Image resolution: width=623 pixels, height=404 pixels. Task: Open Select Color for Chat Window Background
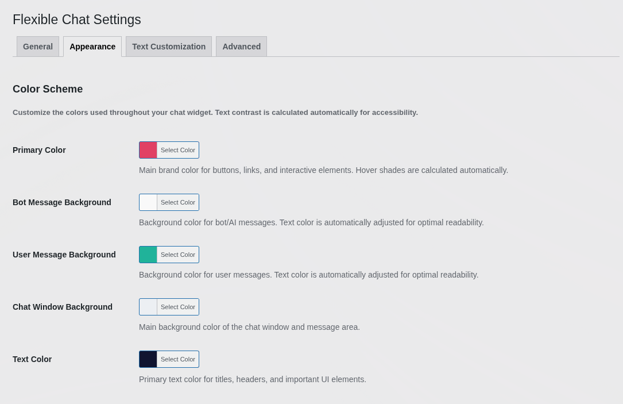click(177, 307)
